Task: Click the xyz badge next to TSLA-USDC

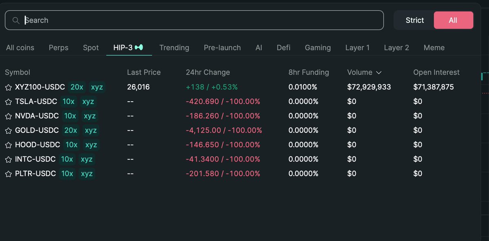Action: 88,102
